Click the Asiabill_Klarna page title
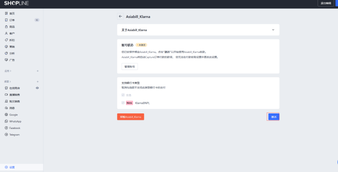The image size is (338, 172). (138, 17)
